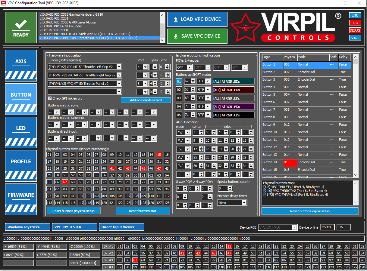Click physical button 01 state box
The image size is (367, 271).
[x=49, y=155]
